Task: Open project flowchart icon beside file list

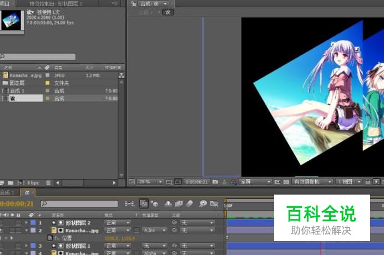Action: tap(122, 75)
